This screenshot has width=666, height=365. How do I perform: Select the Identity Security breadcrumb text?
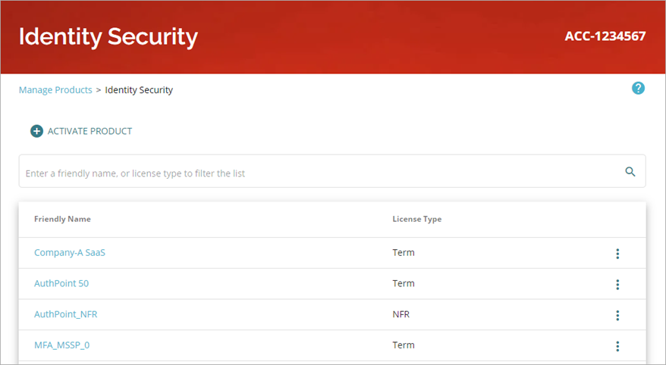click(x=139, y=90)
